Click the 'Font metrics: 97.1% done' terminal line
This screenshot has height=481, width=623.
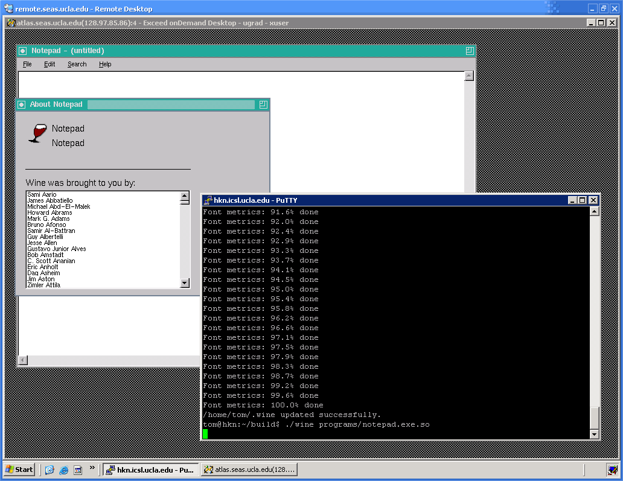[261, 337]
